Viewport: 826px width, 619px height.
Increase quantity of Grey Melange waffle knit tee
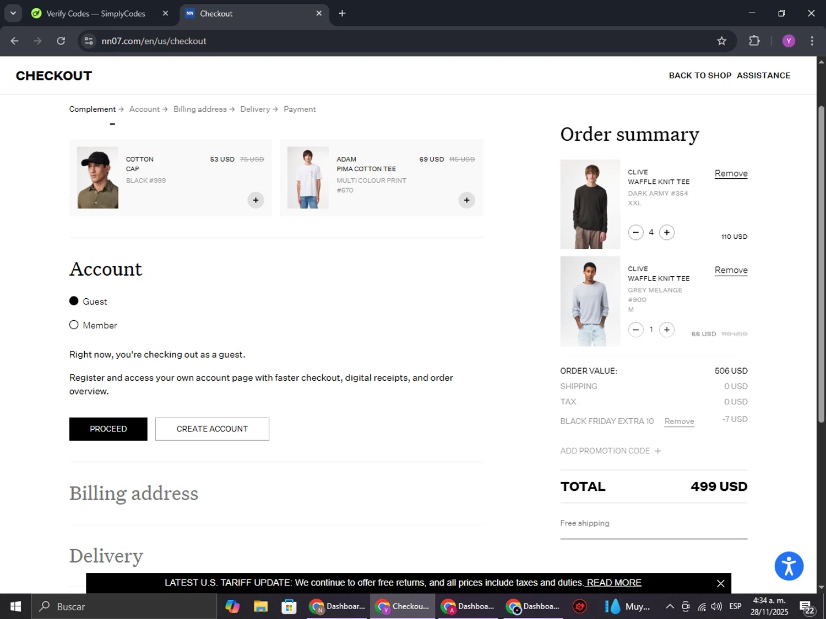[x=666, y=330]
